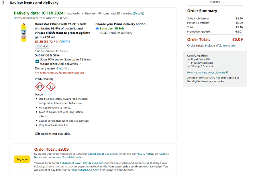The image size is (259, 177).
Task: Open delivery date Details link
Action: (139, 14)
